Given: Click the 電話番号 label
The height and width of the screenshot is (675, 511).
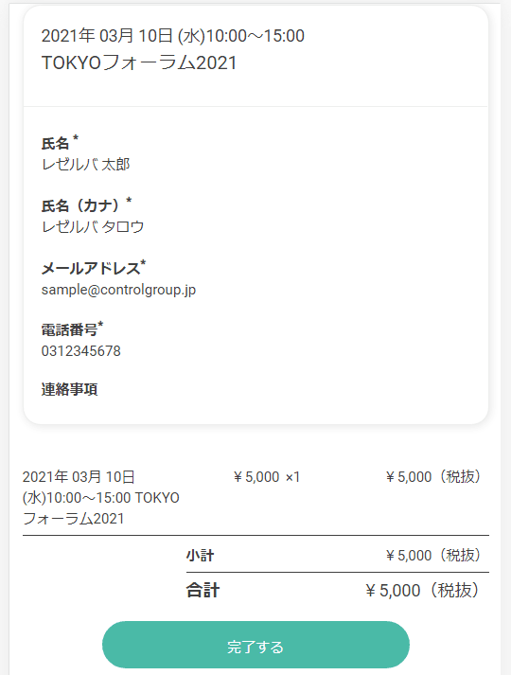Looking at the screenshot, I should point(69,330).
